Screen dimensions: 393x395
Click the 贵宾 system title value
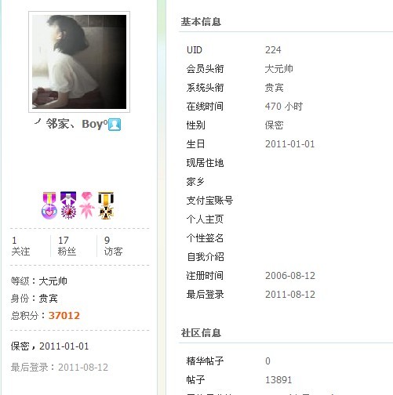tap(274, 88)
